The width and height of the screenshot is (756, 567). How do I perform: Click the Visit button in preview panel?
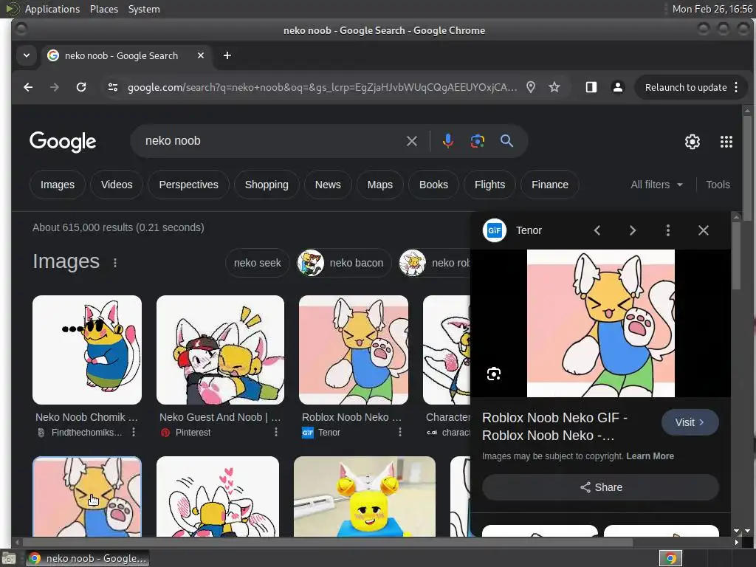point(690,422)
